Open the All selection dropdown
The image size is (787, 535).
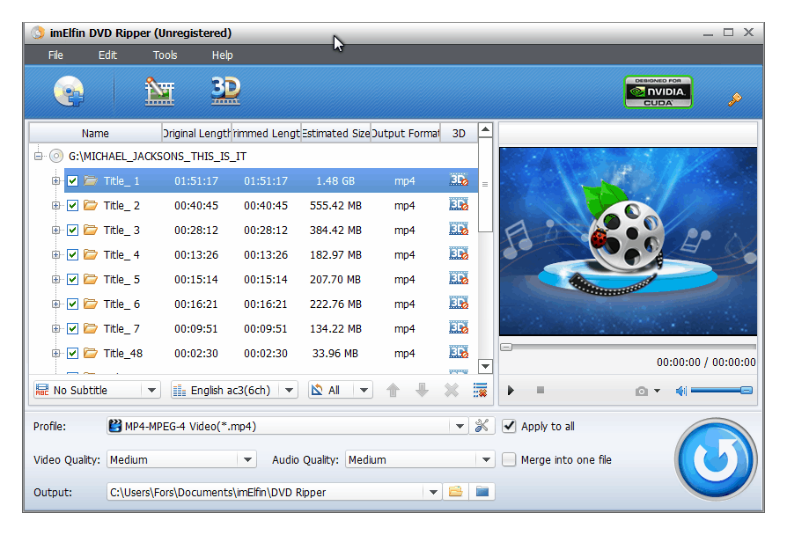[x=364, y=390]
